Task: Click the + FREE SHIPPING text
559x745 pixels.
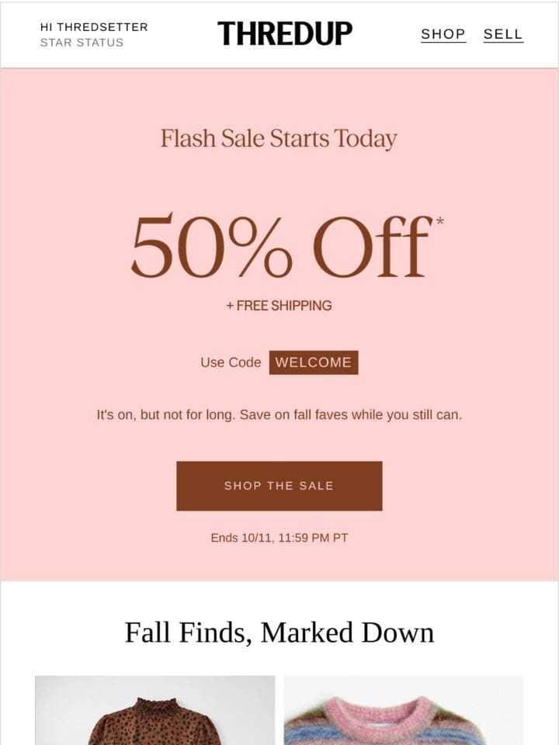Action: (x=279, y=306)
